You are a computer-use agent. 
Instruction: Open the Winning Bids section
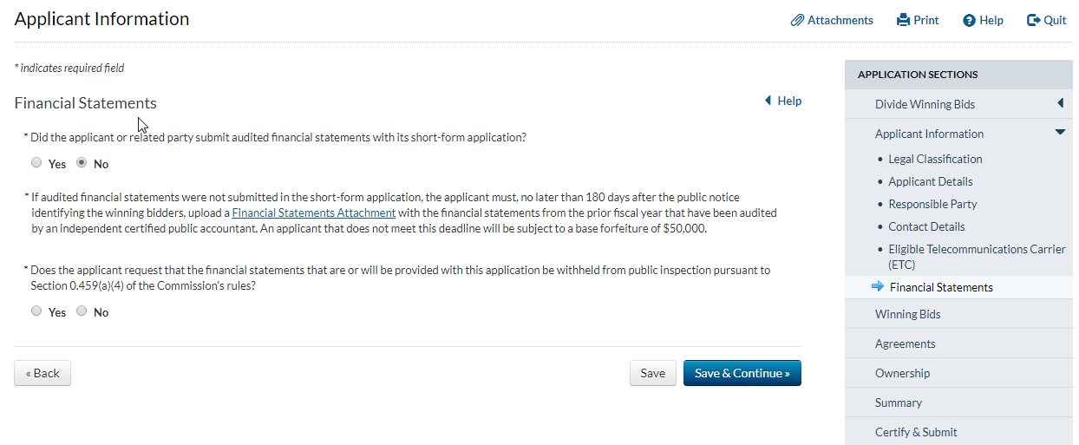907,314
